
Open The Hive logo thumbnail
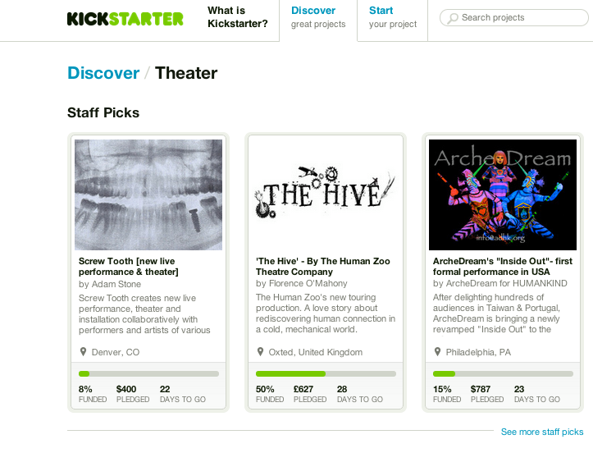pyautogui.click(x=326, y=194)
